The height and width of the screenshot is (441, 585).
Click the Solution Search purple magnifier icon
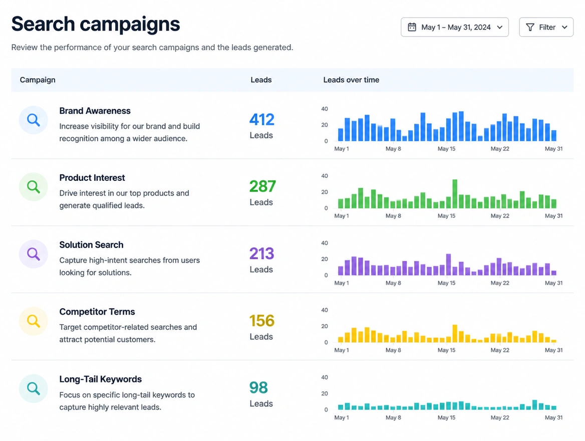tap(34, 254)
